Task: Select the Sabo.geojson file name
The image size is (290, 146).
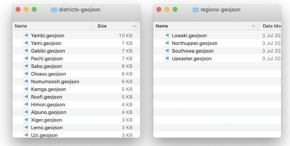Action: (46, 66)
